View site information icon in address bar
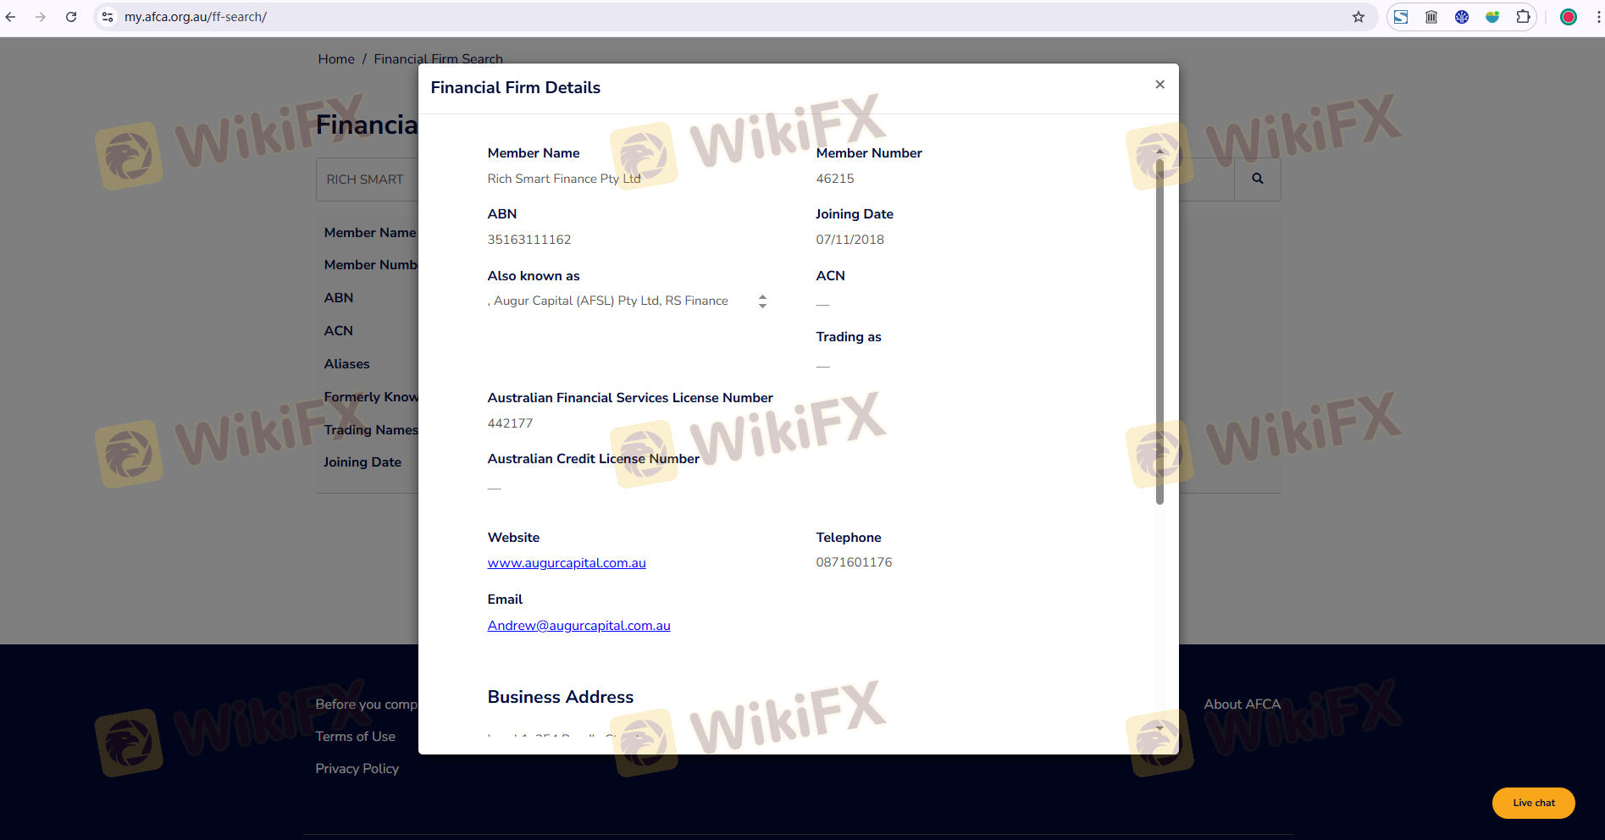This screenshot has width=1605, height=840. point(108,17)
